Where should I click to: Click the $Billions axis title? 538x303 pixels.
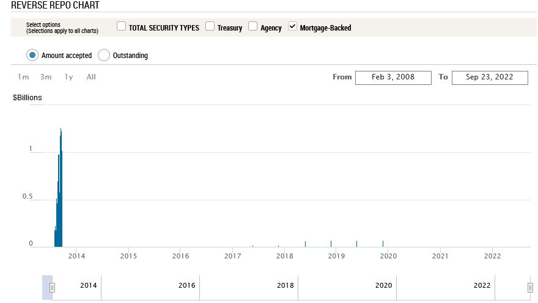[x=28, y=98]
